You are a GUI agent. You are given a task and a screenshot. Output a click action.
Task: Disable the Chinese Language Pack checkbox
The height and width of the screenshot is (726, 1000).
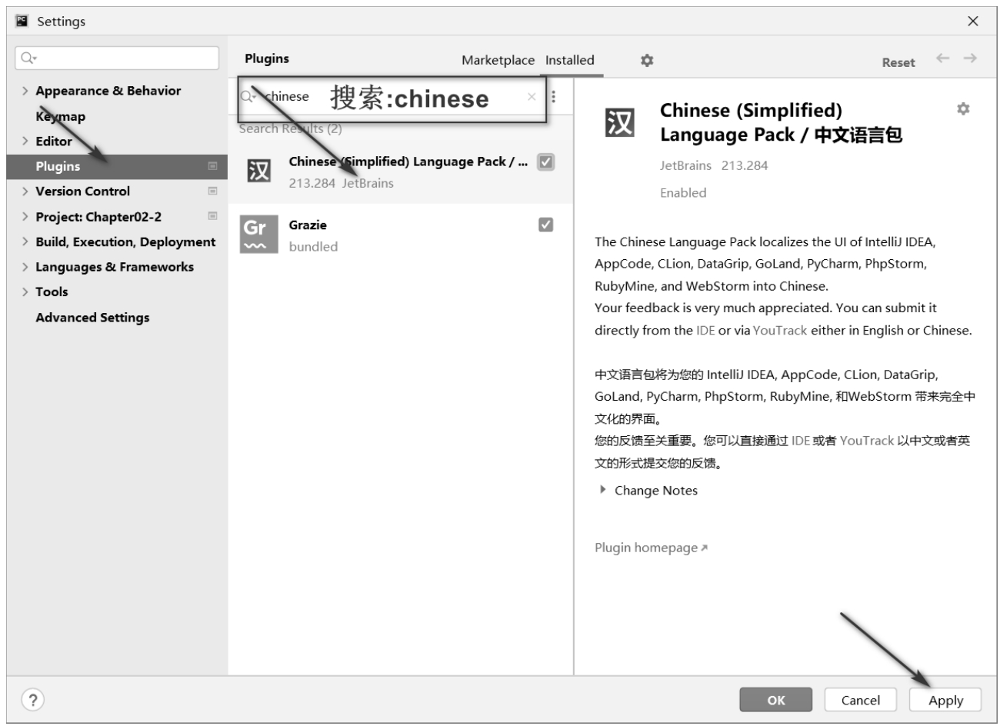[545, 162]
